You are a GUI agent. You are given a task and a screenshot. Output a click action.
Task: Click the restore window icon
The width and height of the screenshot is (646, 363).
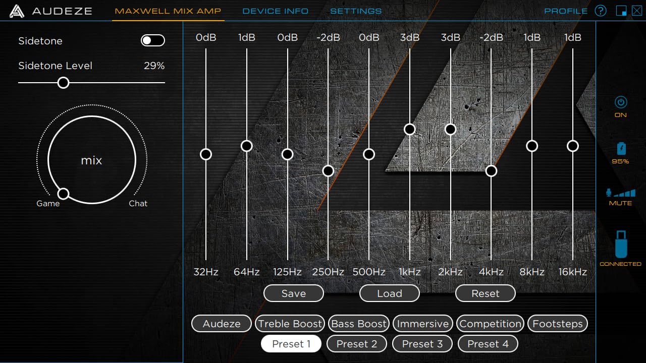click(x=621, y=11)
